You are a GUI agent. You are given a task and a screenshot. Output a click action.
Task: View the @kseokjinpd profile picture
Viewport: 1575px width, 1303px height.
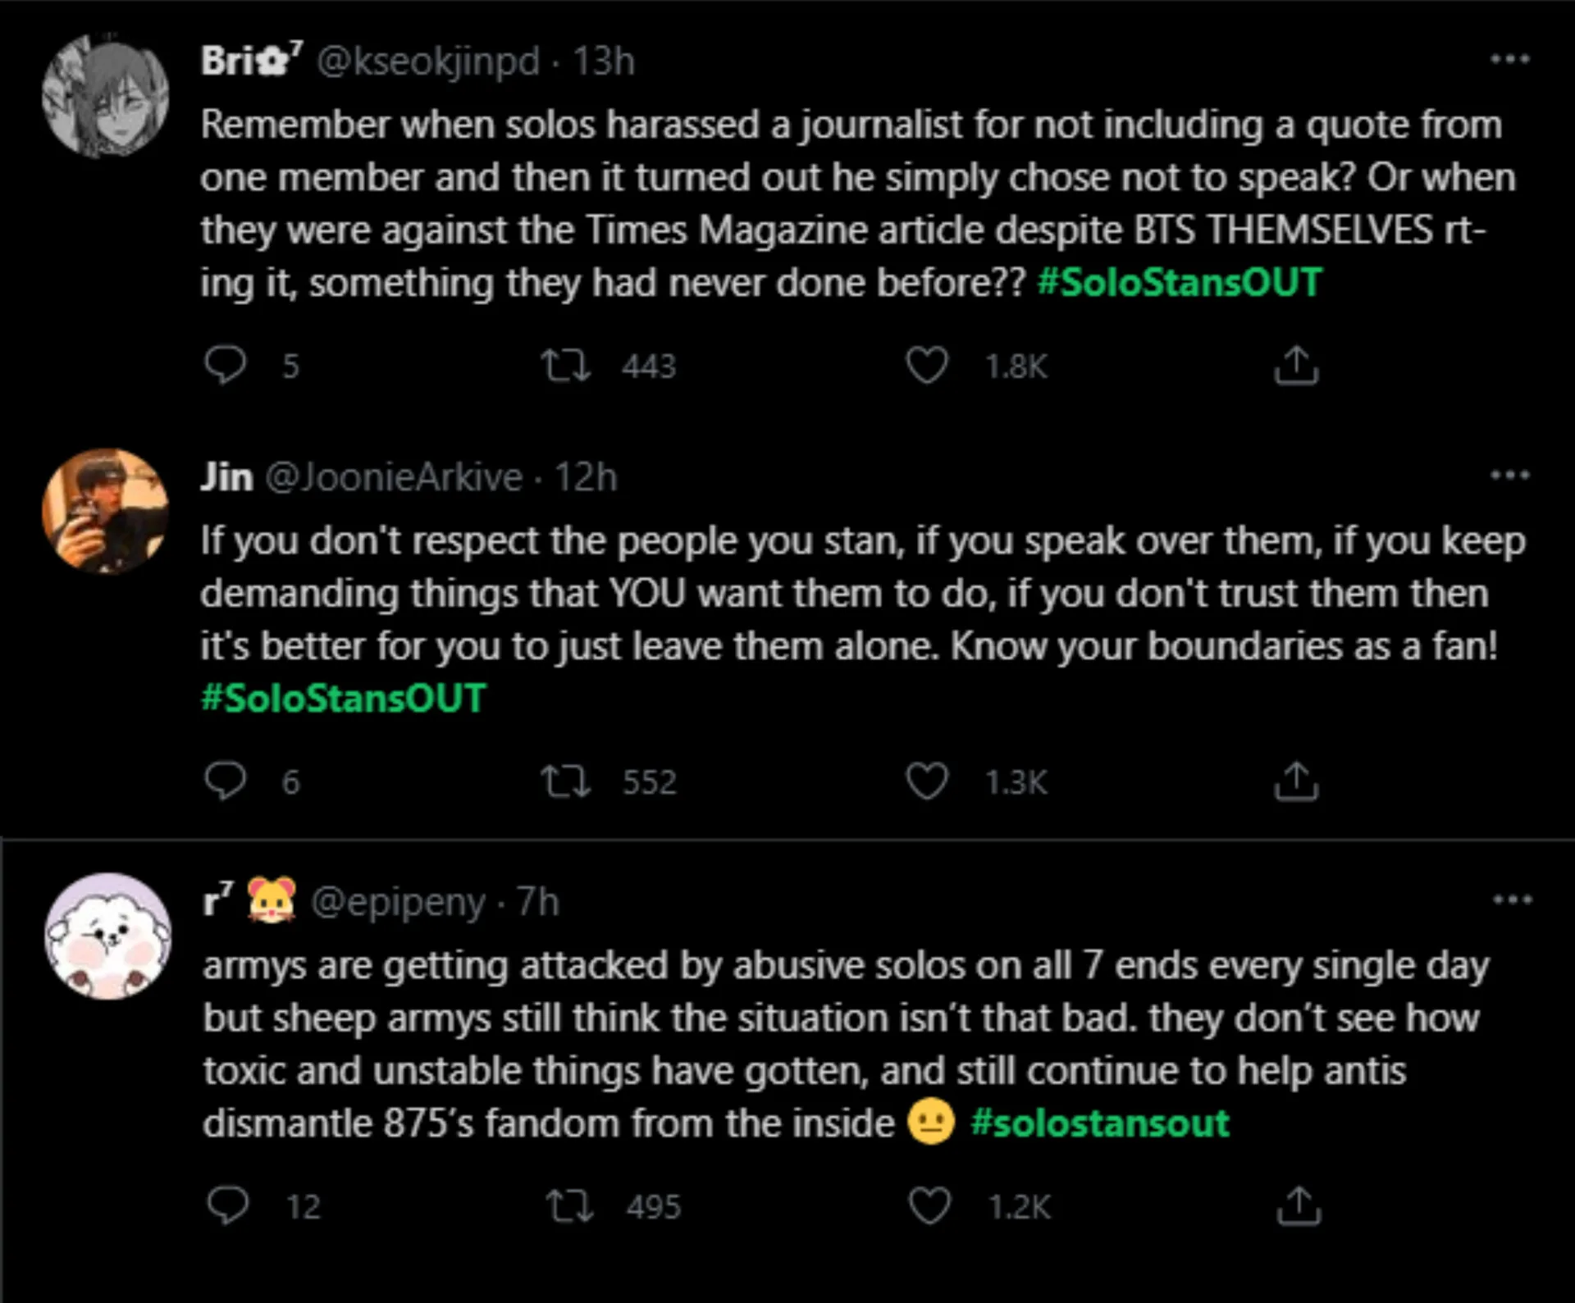coord(106,97)
